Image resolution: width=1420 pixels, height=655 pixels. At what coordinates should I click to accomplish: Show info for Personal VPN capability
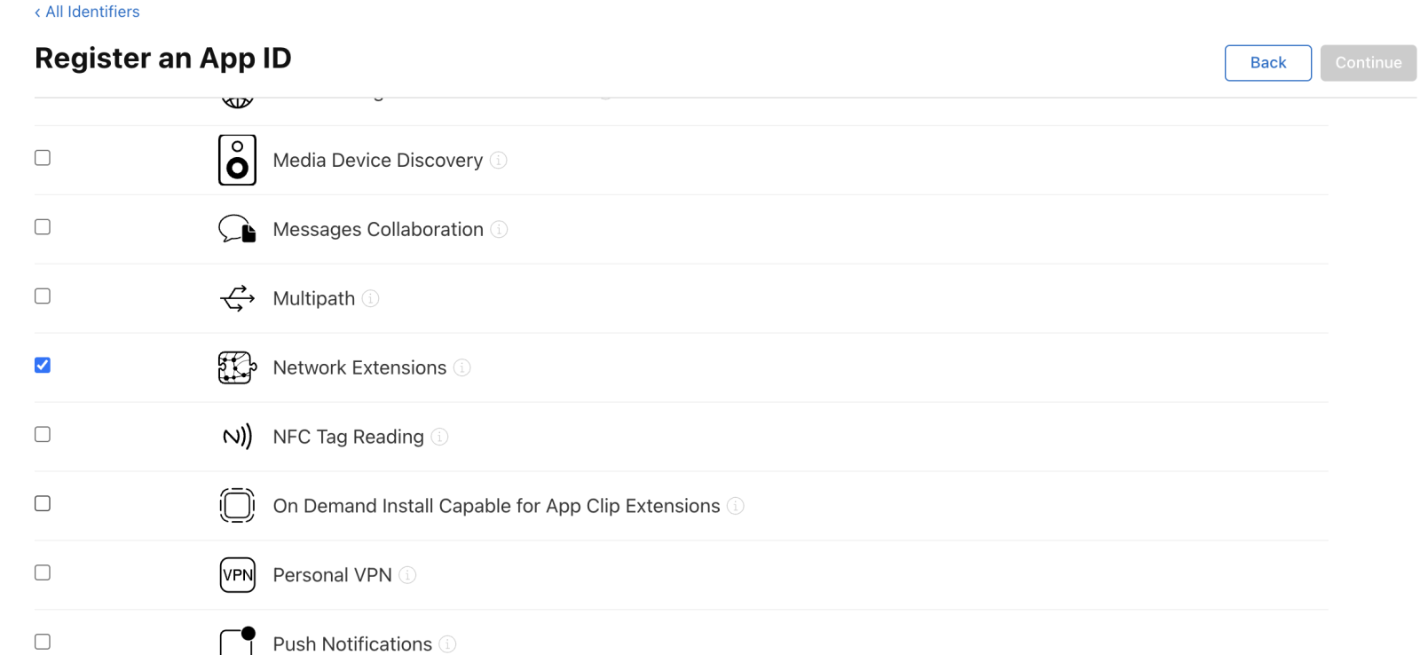point(407,575)
